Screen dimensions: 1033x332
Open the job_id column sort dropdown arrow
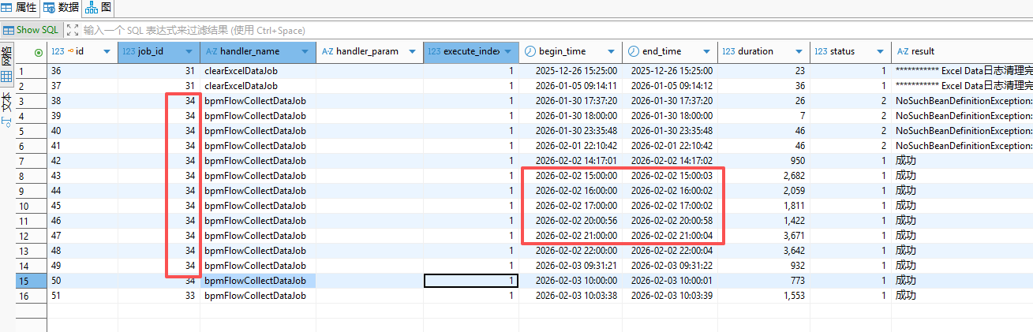(x=189, y=52)
